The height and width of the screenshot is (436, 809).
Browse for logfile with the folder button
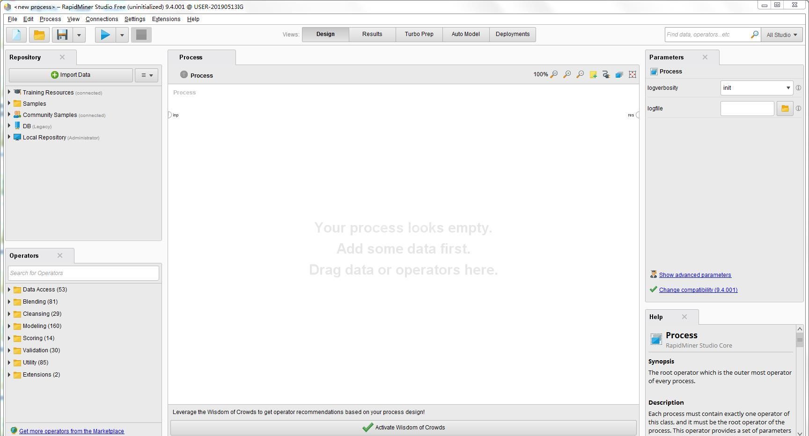785,109
